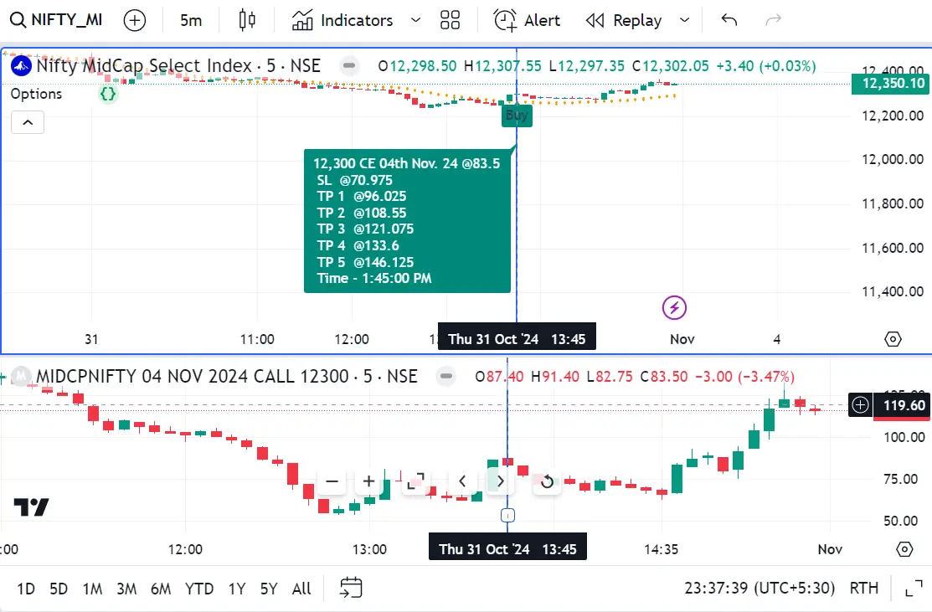Open the Nifty MidCap Select Index title

click(178, 66)
